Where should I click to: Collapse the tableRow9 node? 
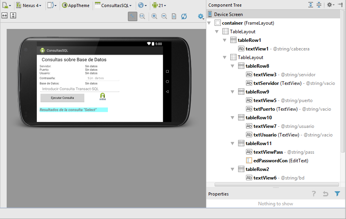click(232, 92)
